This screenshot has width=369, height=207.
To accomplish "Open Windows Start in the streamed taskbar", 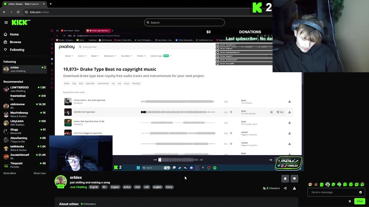I will coord(138,168).
